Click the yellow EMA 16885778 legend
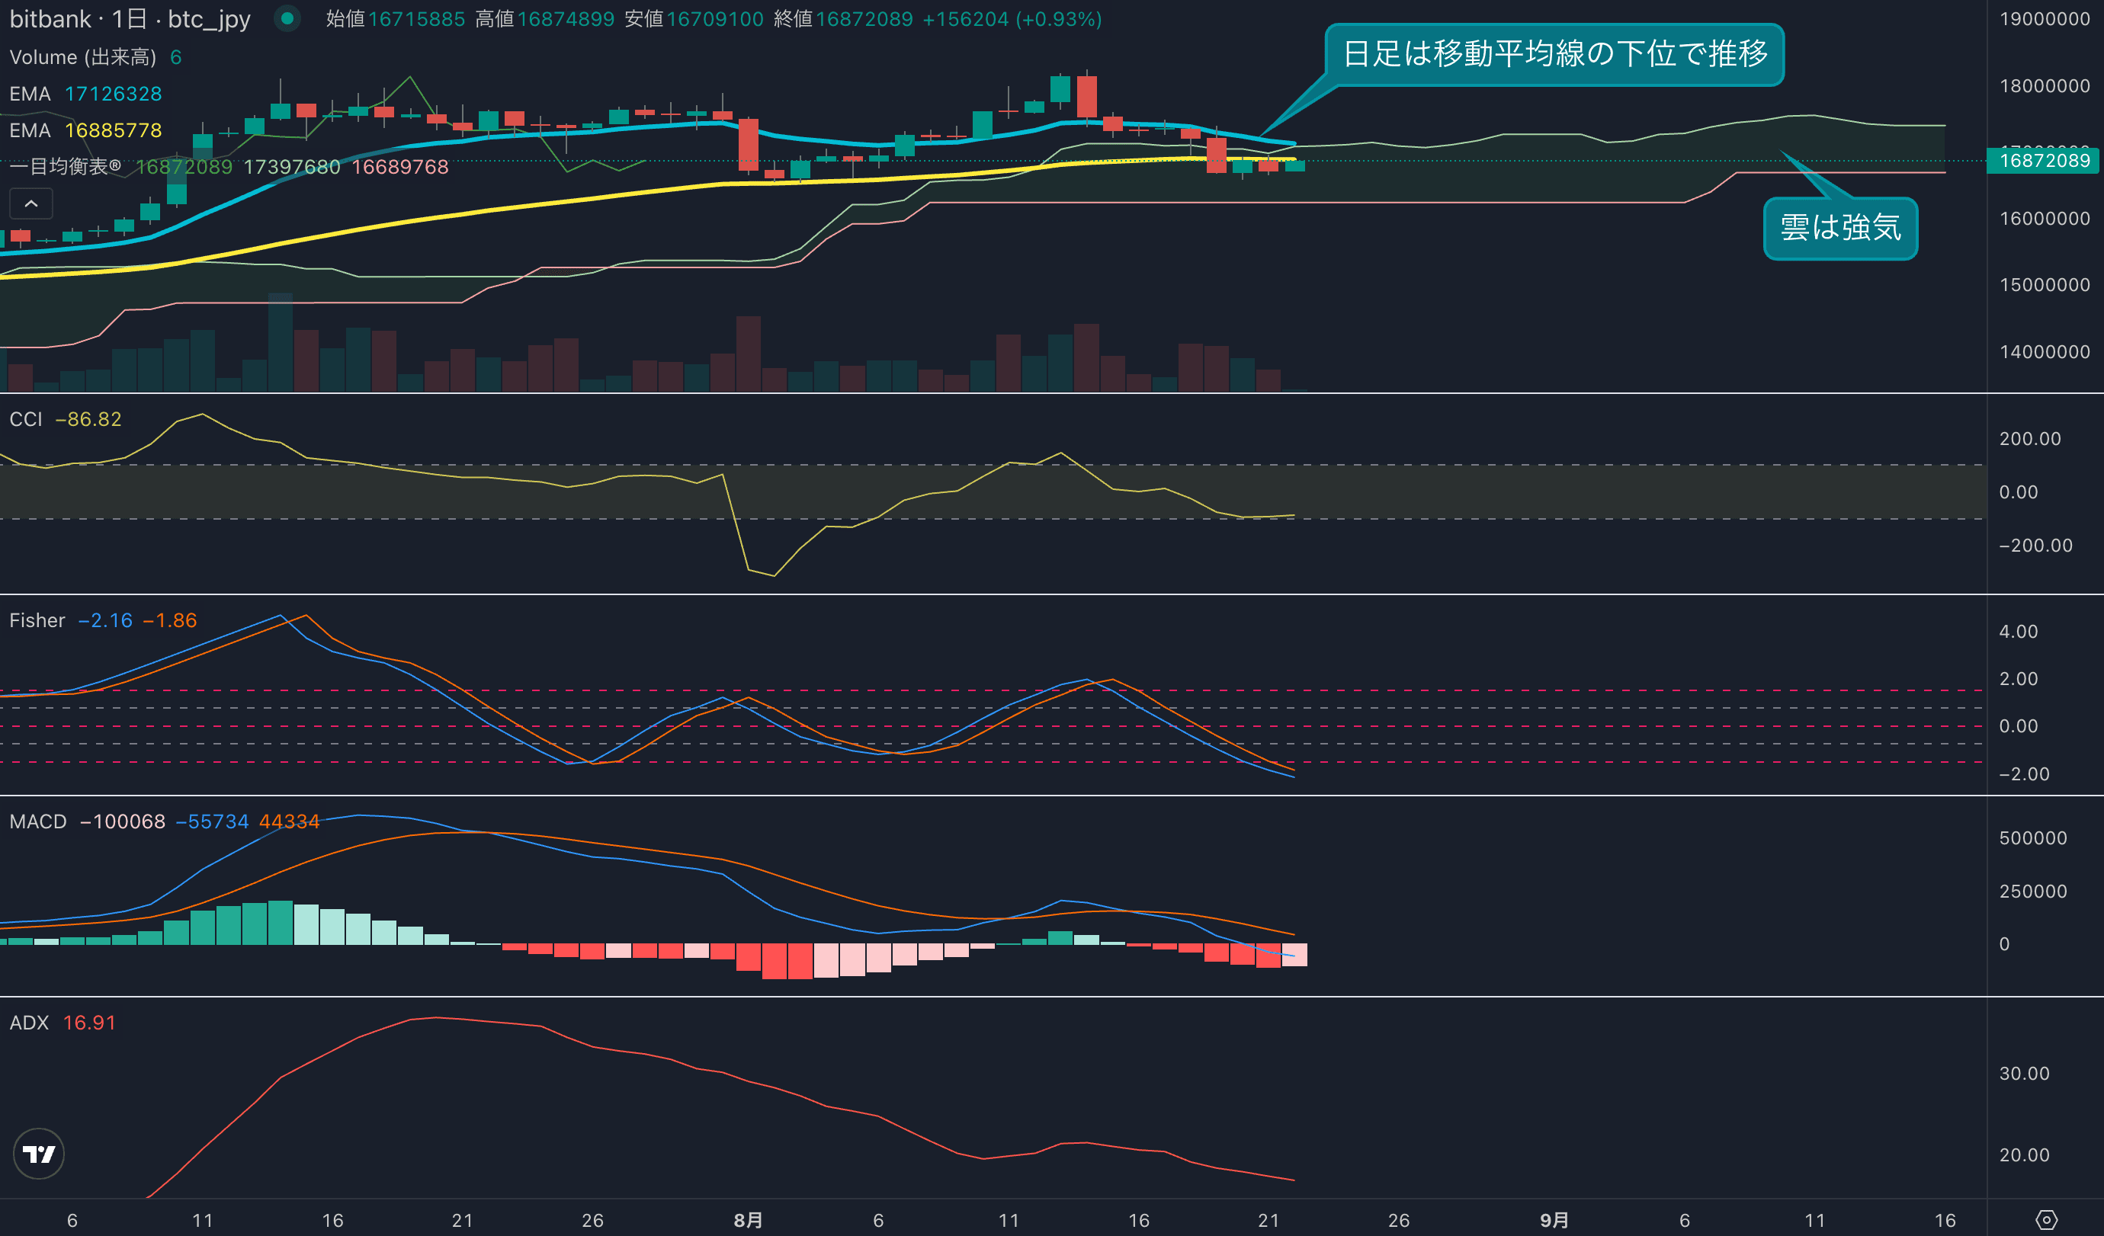This screenshot has width=2104, height=1236. coord(85,130)
